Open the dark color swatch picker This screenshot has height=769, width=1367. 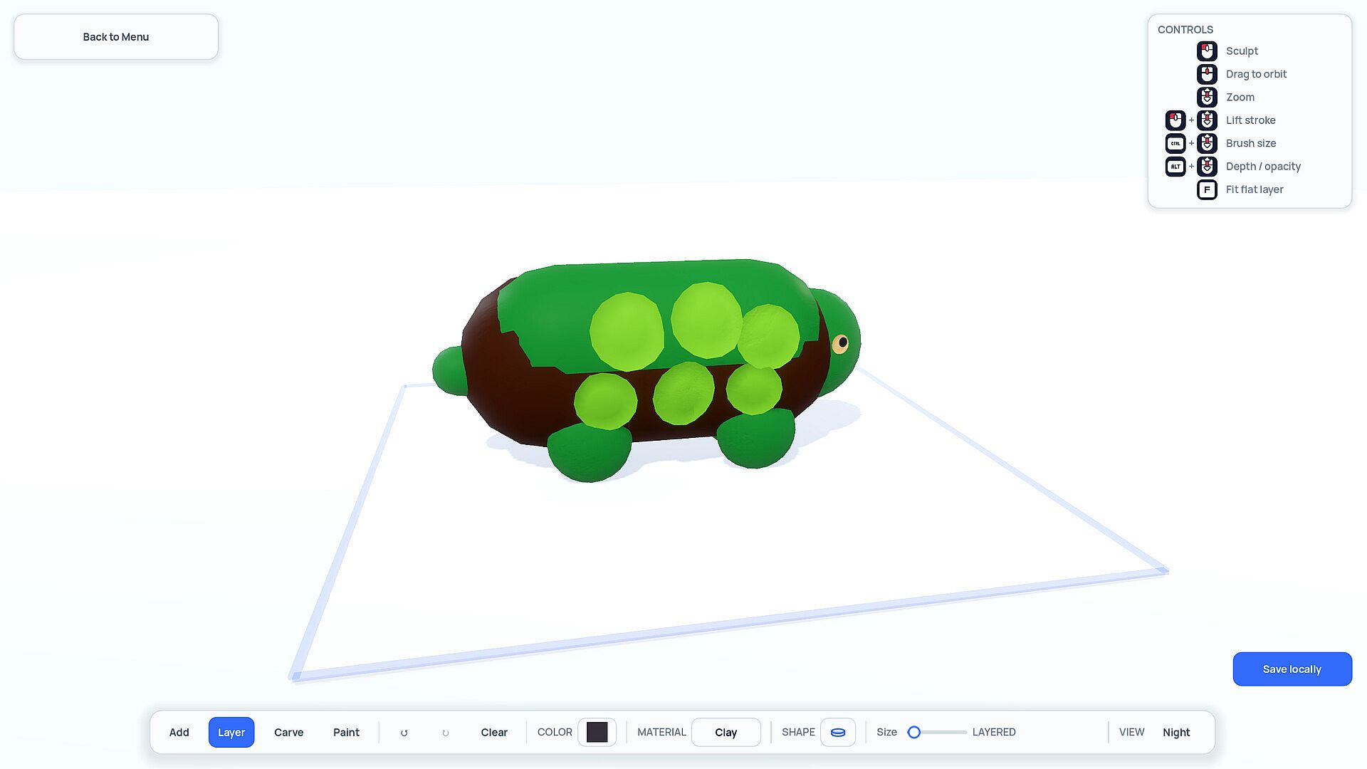tap(597, 732)
